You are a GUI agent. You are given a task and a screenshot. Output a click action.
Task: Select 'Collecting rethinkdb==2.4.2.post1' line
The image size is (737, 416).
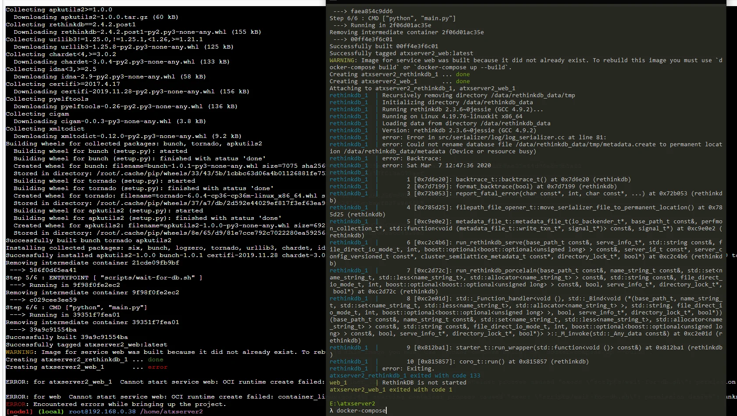71,25
